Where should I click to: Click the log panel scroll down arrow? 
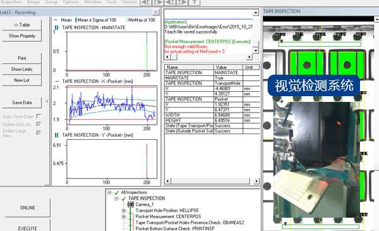pos(256,50)
